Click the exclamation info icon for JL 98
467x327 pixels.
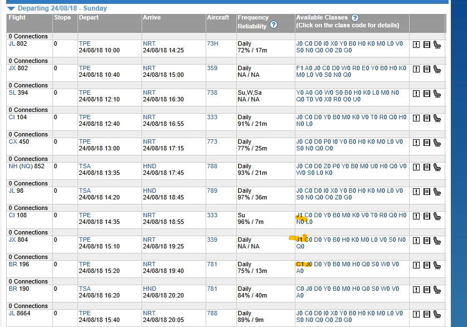[416, 192]
